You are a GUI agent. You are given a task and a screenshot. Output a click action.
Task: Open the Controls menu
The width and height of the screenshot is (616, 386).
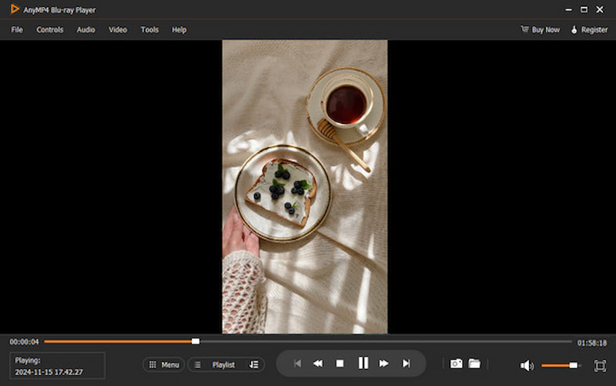pyautogui.click(x=50, y=29)
